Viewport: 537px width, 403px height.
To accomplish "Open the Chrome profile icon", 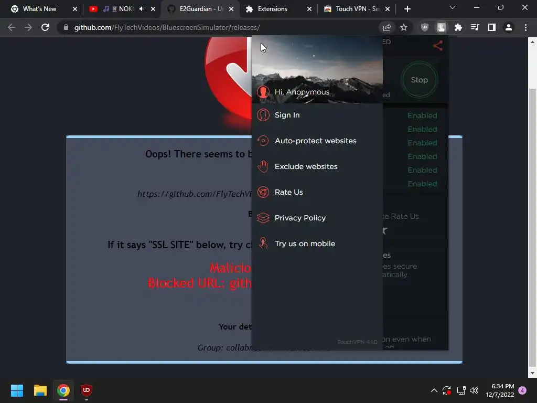I will (509, 27).
